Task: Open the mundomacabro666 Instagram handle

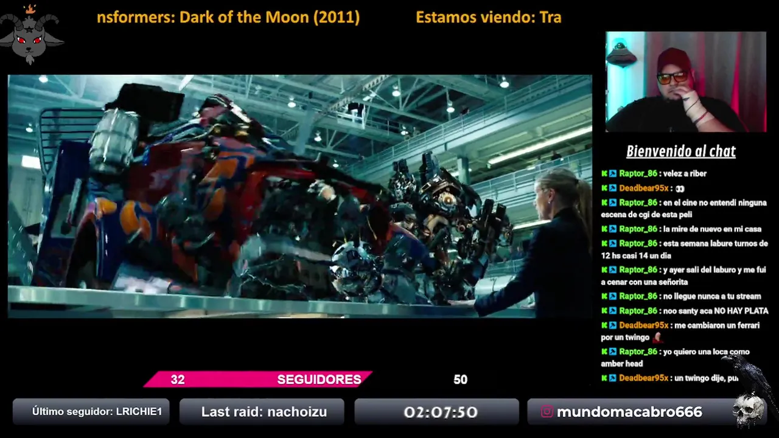Action: (x=629, y=412)
